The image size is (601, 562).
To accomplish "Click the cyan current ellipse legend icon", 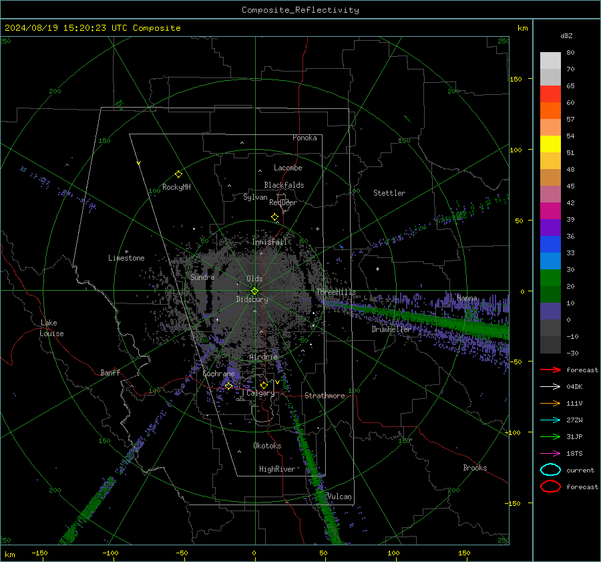I will [x=550, y=470].
